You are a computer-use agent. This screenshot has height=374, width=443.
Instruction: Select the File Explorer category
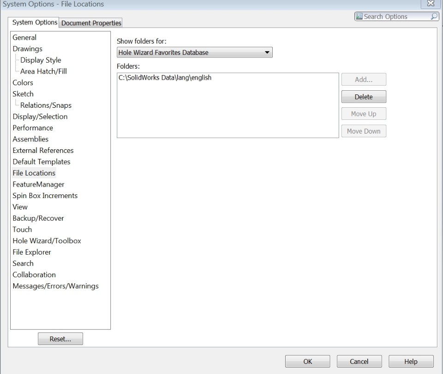pyautogui.click(x=32, y=252)
